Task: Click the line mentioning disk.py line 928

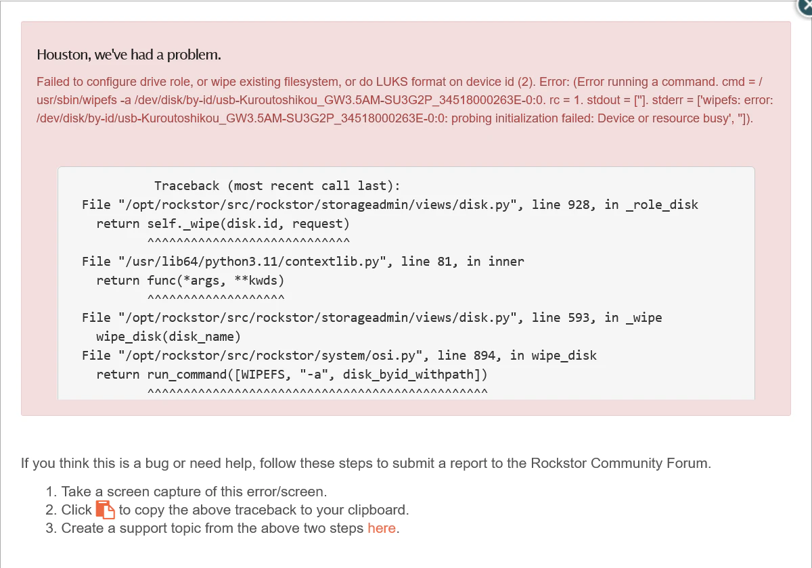Action: pyautogui.click(x=389, y=204)
